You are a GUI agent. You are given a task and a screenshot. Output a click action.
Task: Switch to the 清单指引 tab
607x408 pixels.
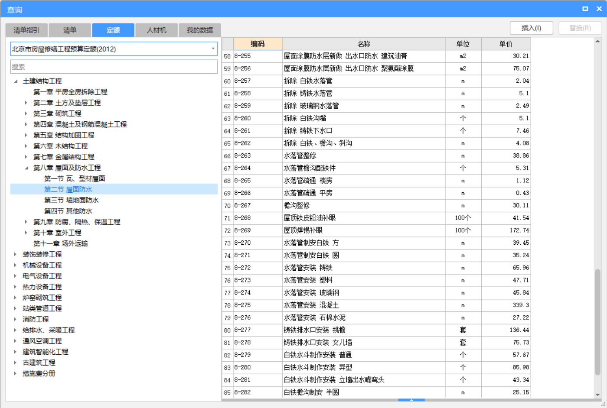pyautogui.click(x=26, y=30)
